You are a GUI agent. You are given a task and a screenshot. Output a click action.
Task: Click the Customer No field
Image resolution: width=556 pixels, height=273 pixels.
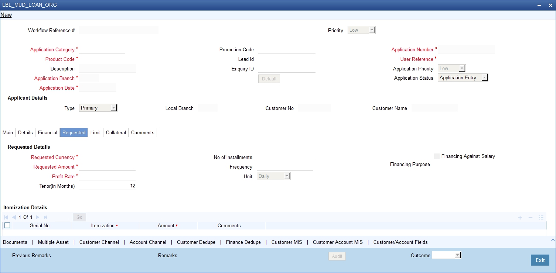[314, 108]
